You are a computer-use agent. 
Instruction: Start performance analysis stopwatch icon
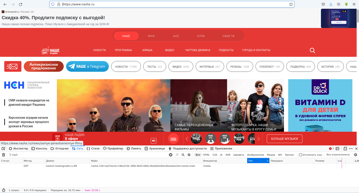(4, 190)
